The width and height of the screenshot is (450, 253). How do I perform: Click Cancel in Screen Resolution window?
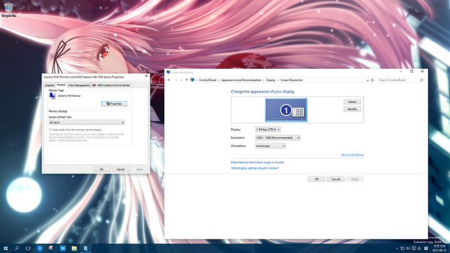click(336, 179)
